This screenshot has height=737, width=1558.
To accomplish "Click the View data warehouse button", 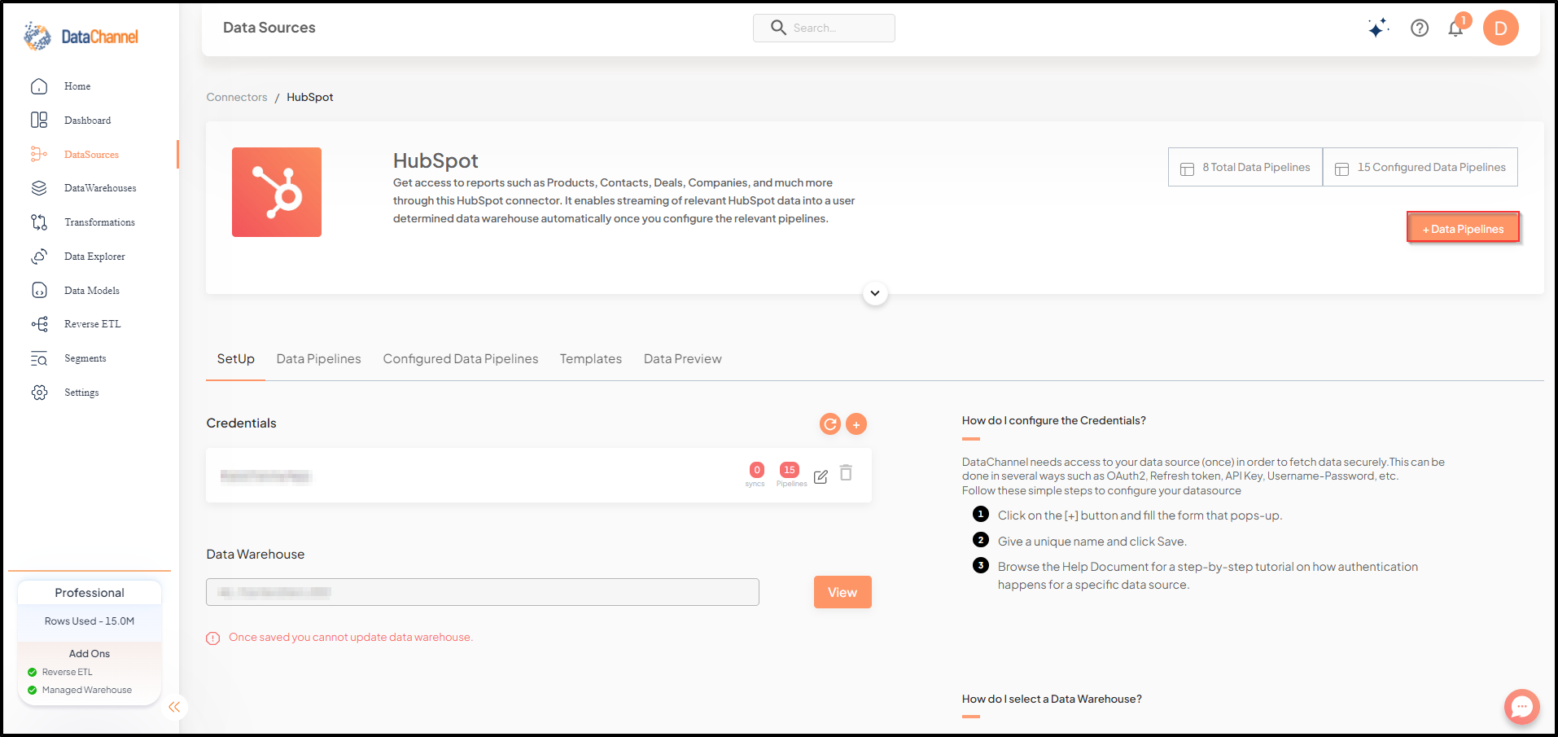I will click(842, 592).
